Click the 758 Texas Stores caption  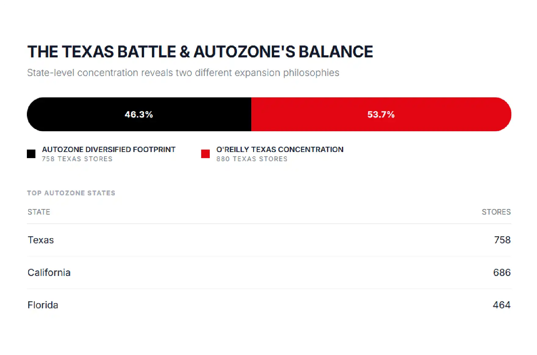coord(77,159)
